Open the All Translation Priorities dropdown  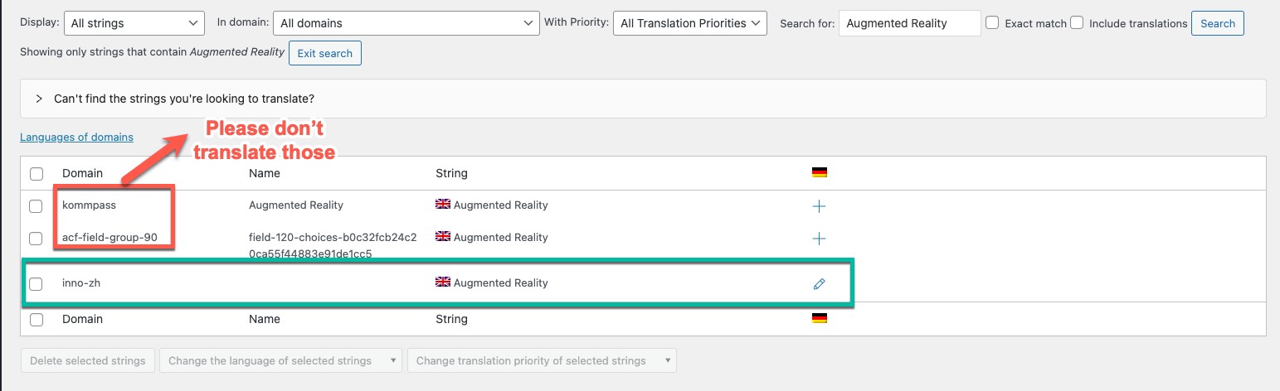point(689,23)
